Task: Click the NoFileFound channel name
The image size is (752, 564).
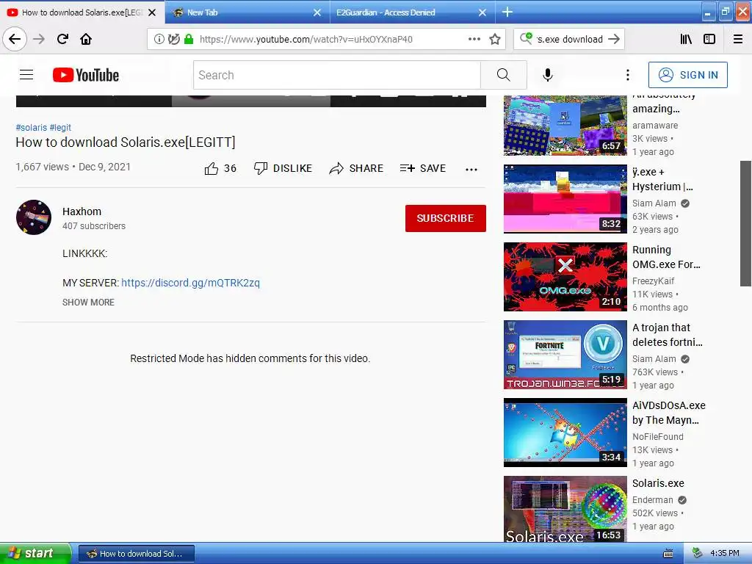Action: (x=657, y=436)
